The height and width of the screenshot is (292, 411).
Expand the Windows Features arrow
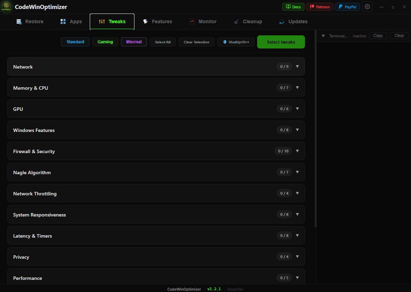tap(297, 130)
